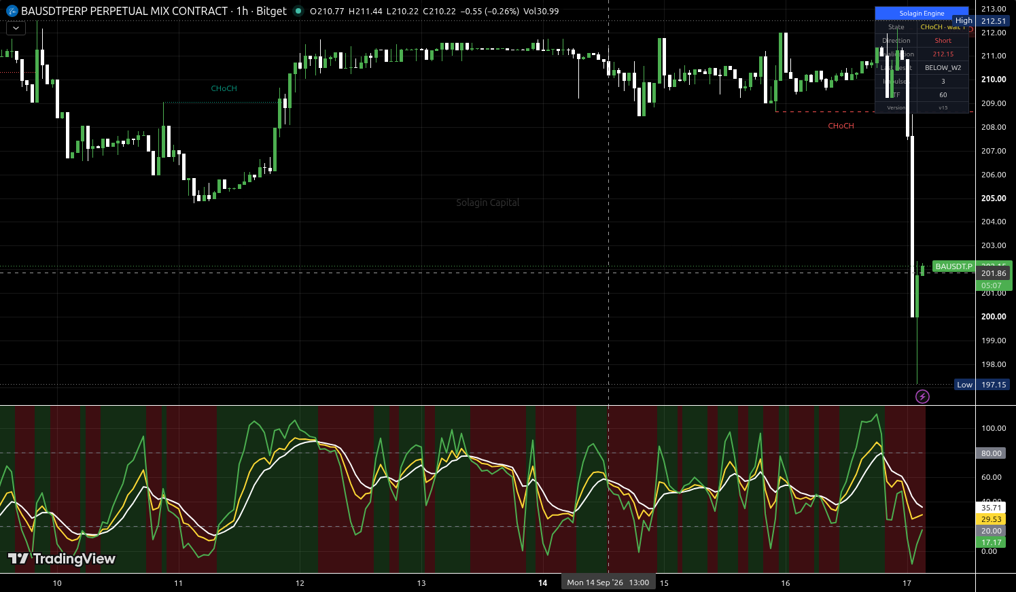Click the 80.00 overbought level label

coord(992,453)
